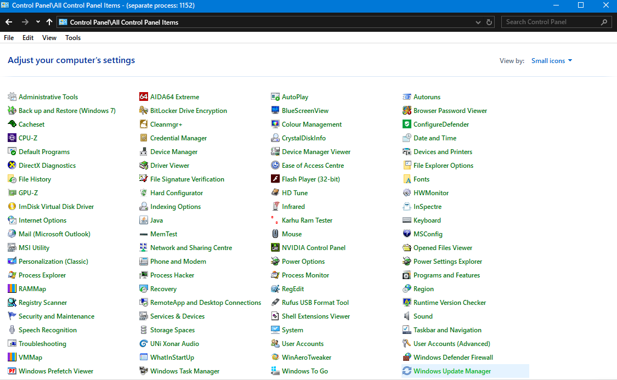Open the Flash Player (32-bit) icon

275,179
